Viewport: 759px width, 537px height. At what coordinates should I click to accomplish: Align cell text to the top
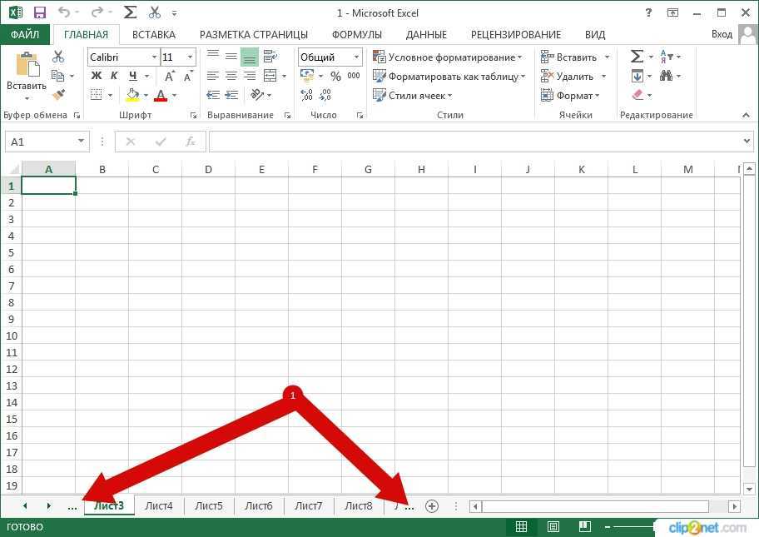coord(213,56)
